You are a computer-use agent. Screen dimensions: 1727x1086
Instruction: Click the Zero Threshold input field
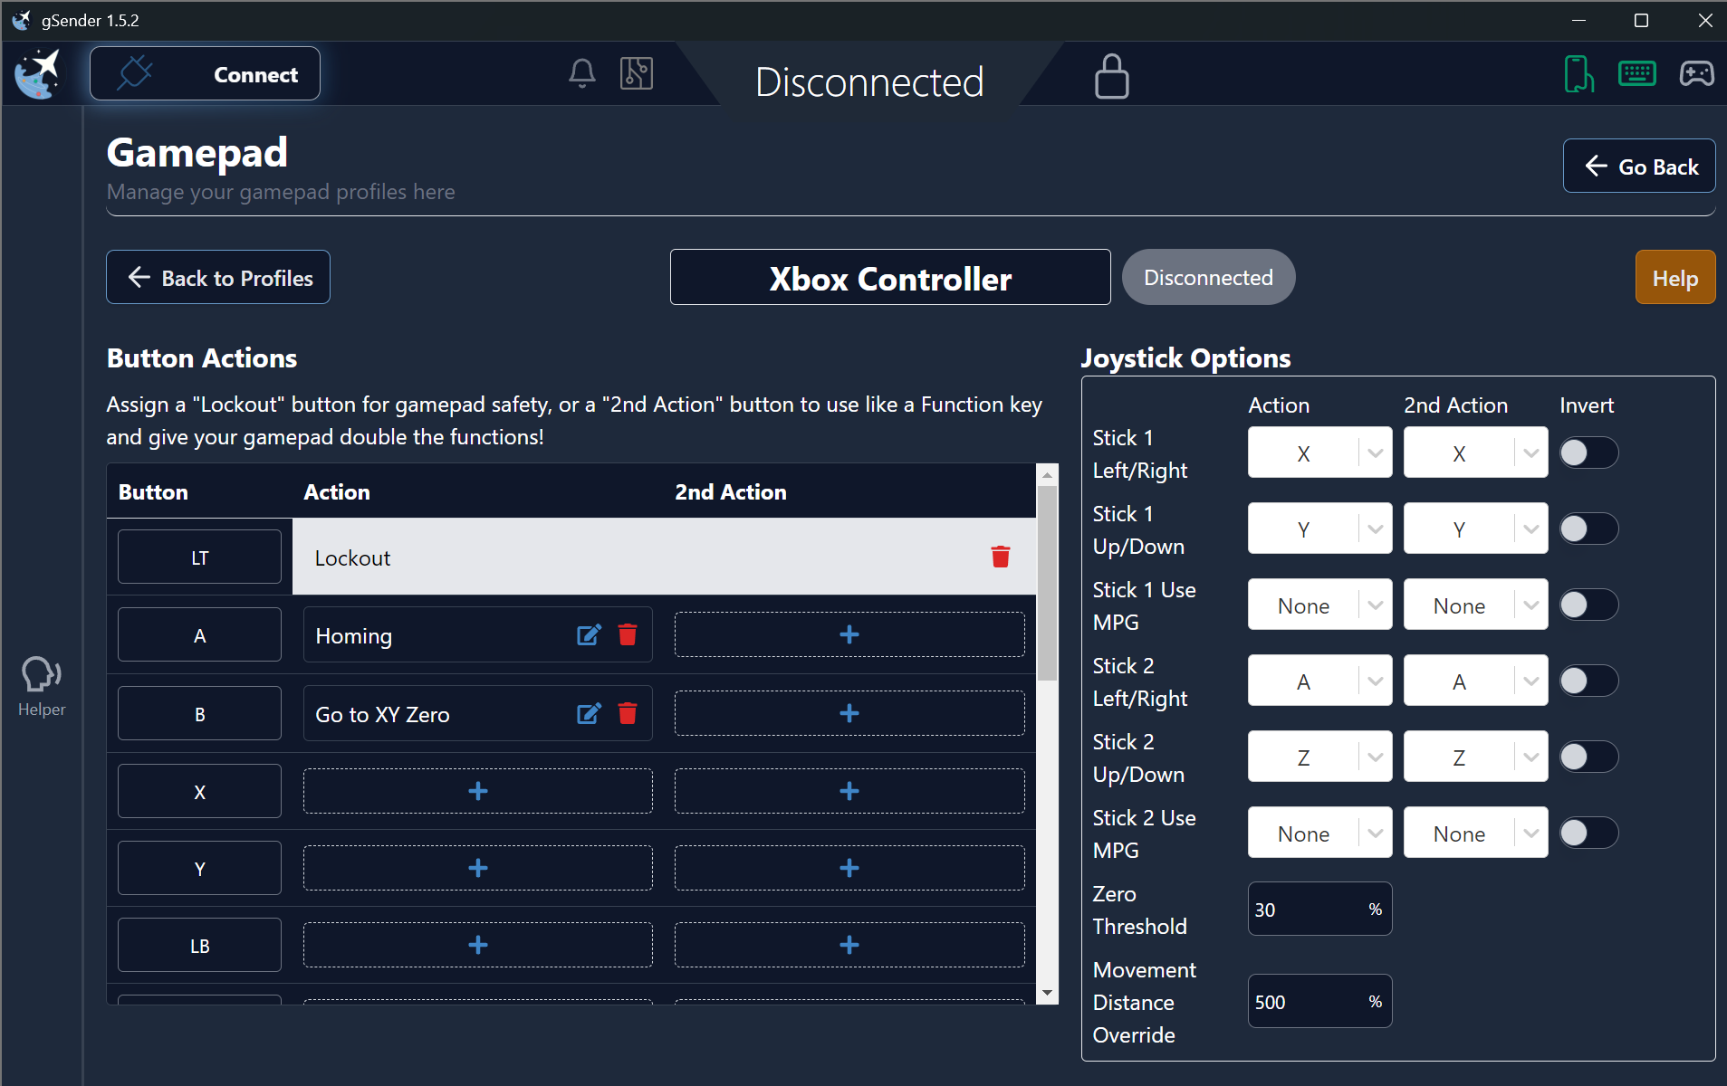pyautogui.click(x=1319, y=909)
